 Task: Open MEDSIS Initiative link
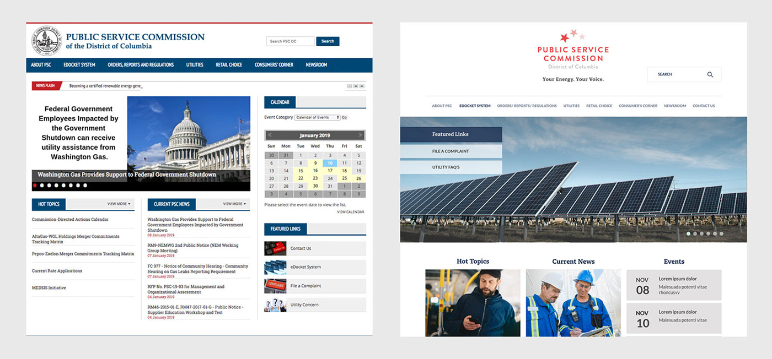click(49, 288)
